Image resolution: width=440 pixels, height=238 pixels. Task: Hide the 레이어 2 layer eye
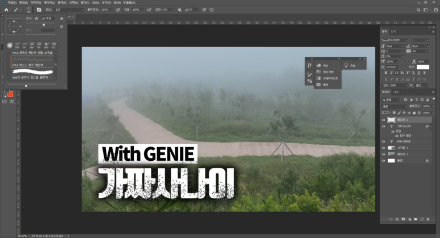(383, 120)
